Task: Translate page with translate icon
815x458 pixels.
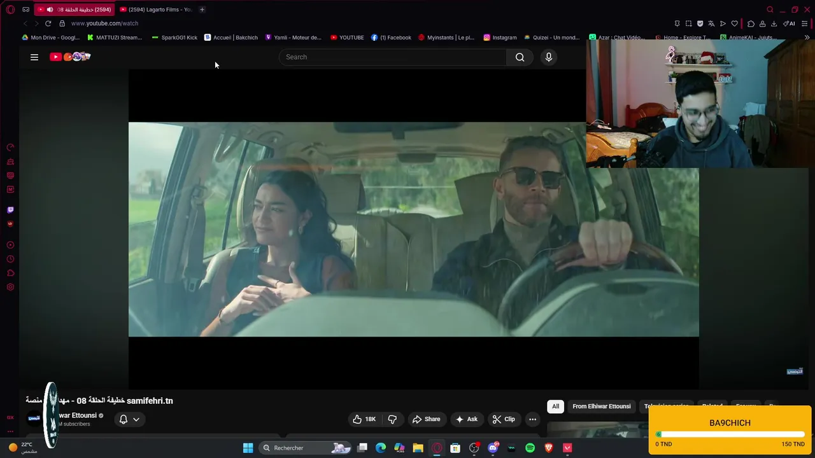Action: 711,24
